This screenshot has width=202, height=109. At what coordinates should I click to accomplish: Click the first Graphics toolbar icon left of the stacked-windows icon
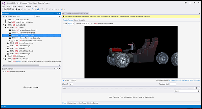[5, 9]
